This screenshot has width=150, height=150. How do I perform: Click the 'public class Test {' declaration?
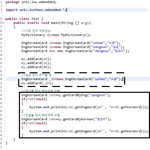pos(24,19)
